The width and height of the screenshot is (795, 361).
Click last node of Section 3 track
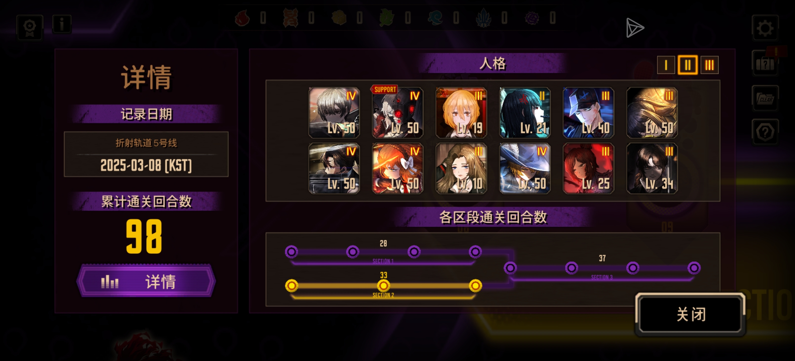[694, 268]
